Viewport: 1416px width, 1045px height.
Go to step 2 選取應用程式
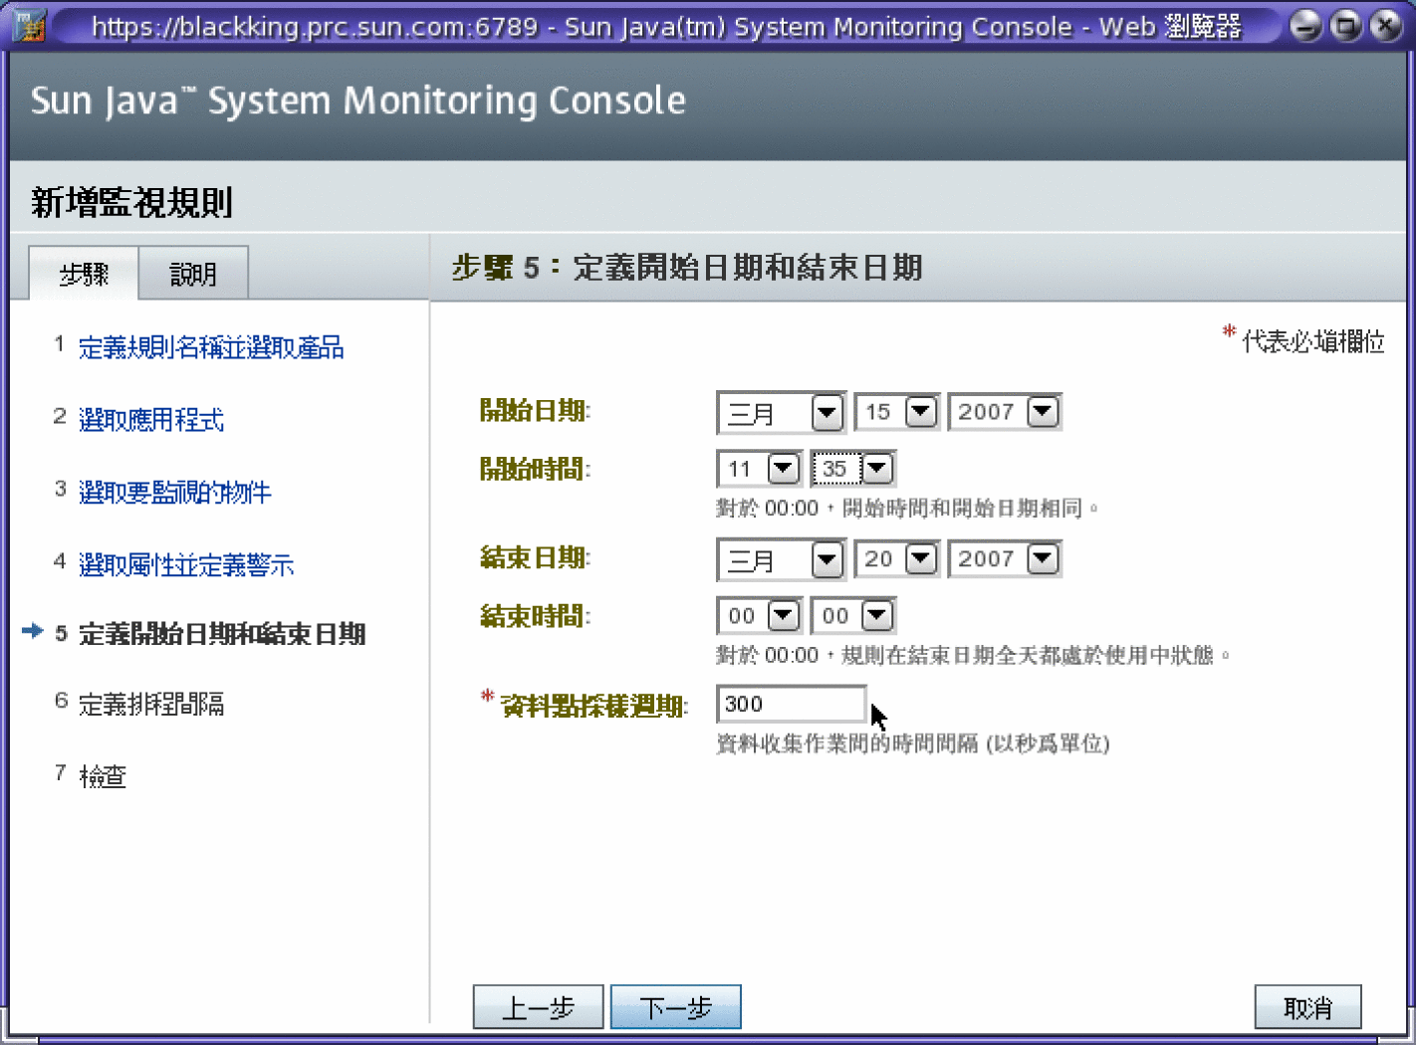pyautogui.click(x=151, y=420)
